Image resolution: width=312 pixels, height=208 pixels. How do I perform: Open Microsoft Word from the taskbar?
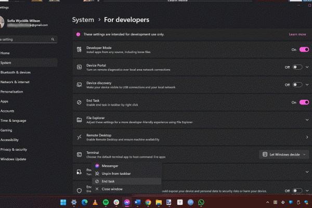[137, 202]
